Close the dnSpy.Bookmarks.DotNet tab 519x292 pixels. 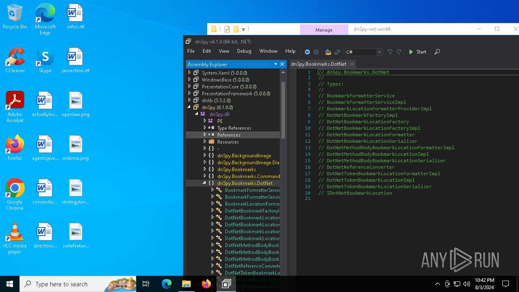pyautogui.click(x=352, y=64)
